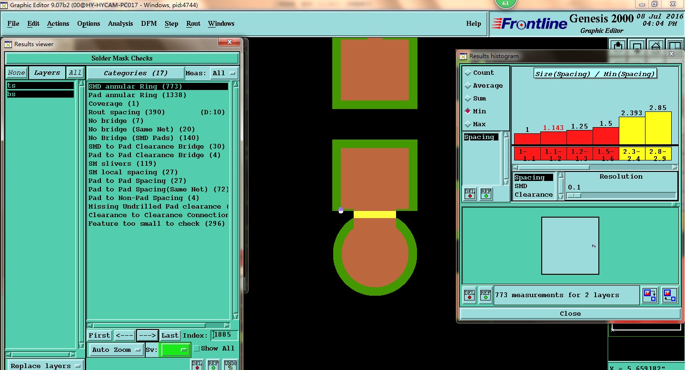Click the red 1.143 histogram bar
Screen dimensions: 685x370
pyautogui.click(x=554, y=138)
